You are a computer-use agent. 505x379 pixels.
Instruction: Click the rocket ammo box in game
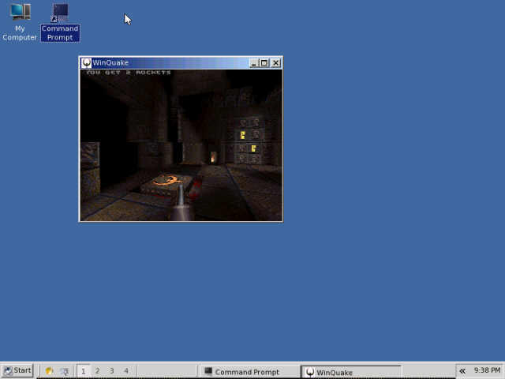click(166, 182)
